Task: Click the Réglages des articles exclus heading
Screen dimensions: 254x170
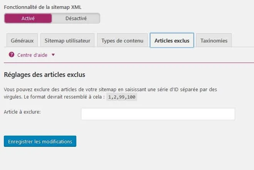Action: (x=45, y=75)
